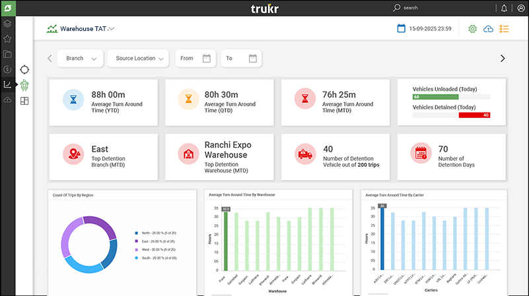Image resolution: width=529 pixels, height=296 pixels.
Task: Click the dollar coin icon in sidebar
Action: pyautogui.click(x=7, y=69)
